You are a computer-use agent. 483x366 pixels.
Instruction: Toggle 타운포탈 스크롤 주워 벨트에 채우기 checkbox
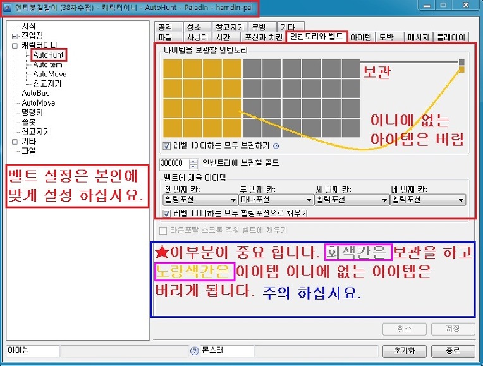(163, 231)
